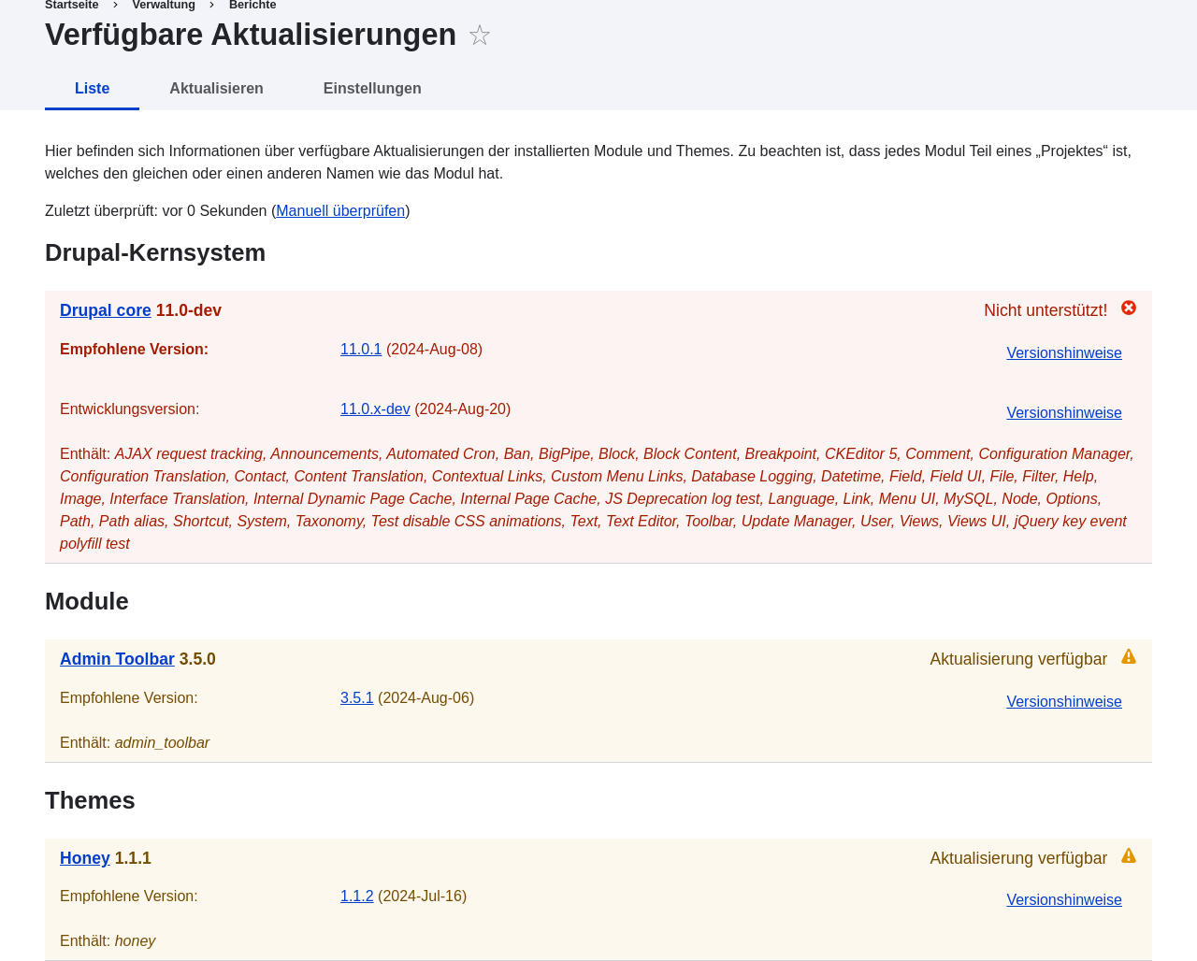Click Aktualisierung verfügbar in Admin Toolbar row
Screen dimensions: 1197x961
point(1018,659)
